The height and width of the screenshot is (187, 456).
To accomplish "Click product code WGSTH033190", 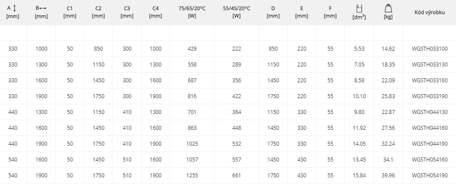I will coord(429,96).
